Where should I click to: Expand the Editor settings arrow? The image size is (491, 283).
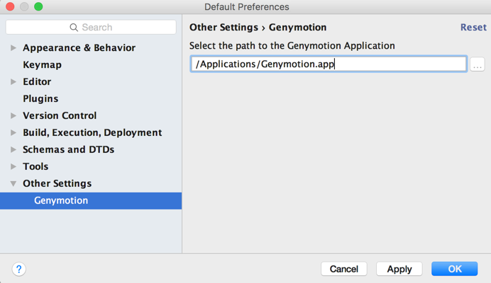(13, 82)
